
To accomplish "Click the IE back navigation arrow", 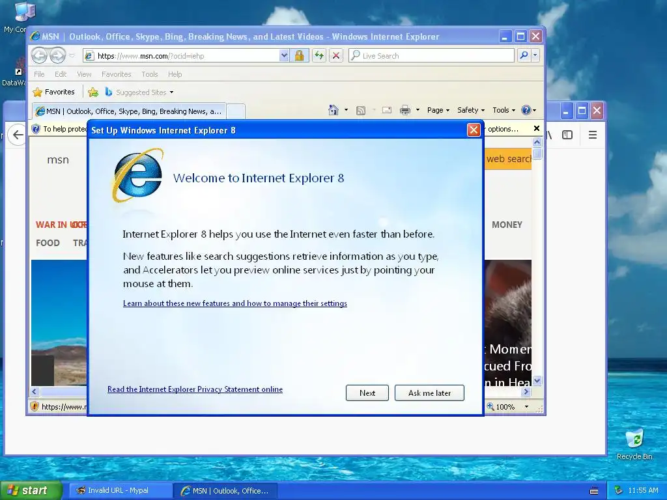I will coord(39,55).
